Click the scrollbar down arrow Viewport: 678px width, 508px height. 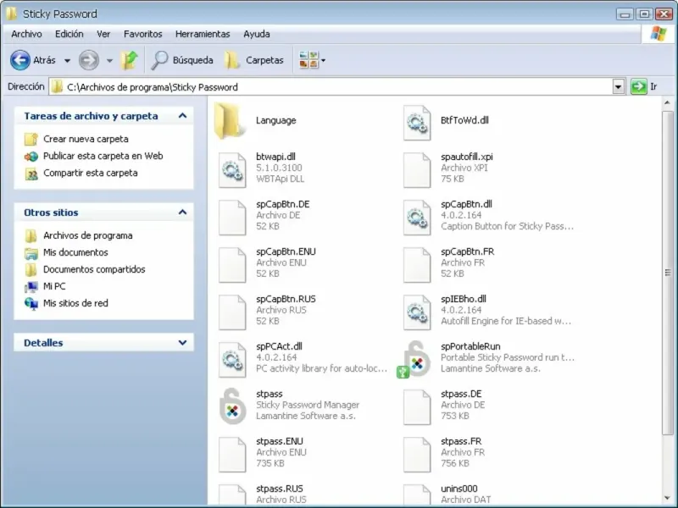point(667,499)
